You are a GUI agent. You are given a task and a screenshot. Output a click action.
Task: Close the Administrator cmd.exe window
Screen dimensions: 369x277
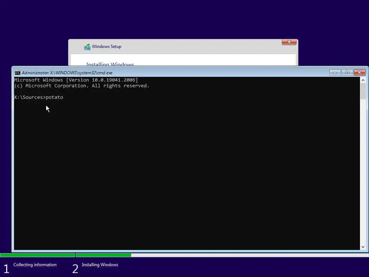click(x=359, y=72)
